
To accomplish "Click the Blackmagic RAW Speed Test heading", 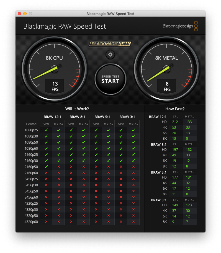I will 65,26.
